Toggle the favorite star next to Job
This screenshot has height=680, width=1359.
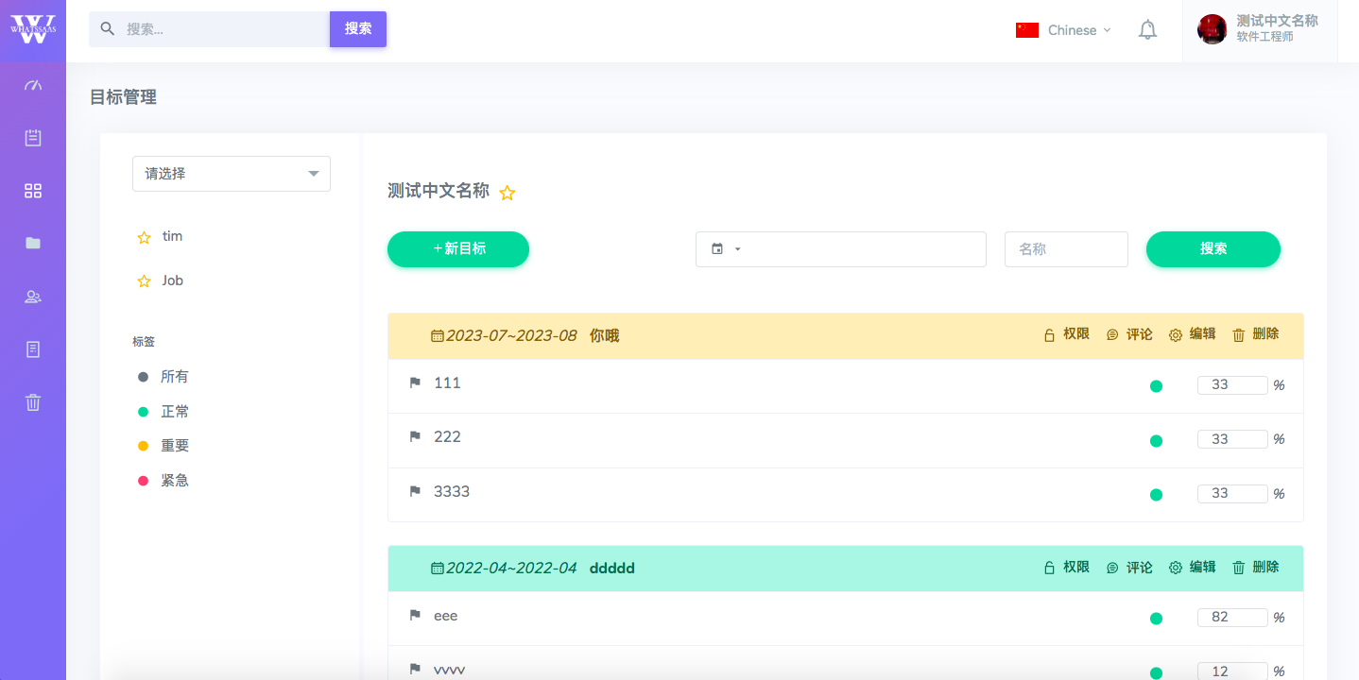(144, 280)
